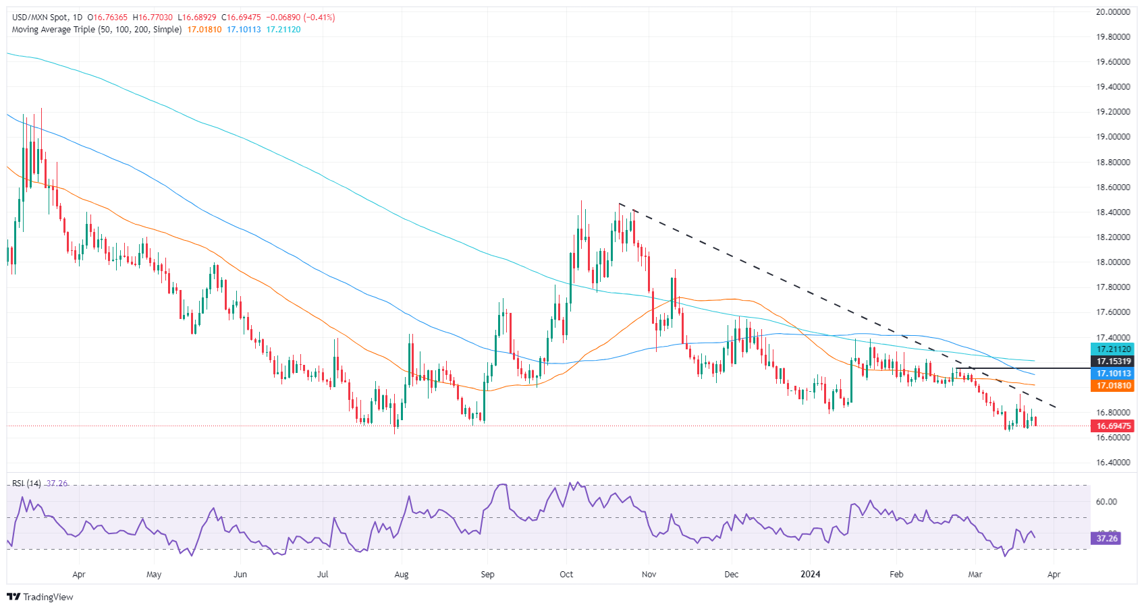This screenshot has height=609, width=1144.
Task: Click the 60.00 level on RSI scale
Action: click(x=1106, y=502)
